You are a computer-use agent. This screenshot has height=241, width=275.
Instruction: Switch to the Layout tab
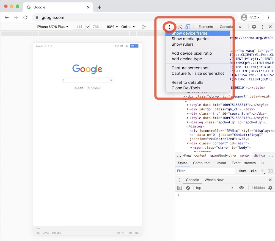point(221,163)
